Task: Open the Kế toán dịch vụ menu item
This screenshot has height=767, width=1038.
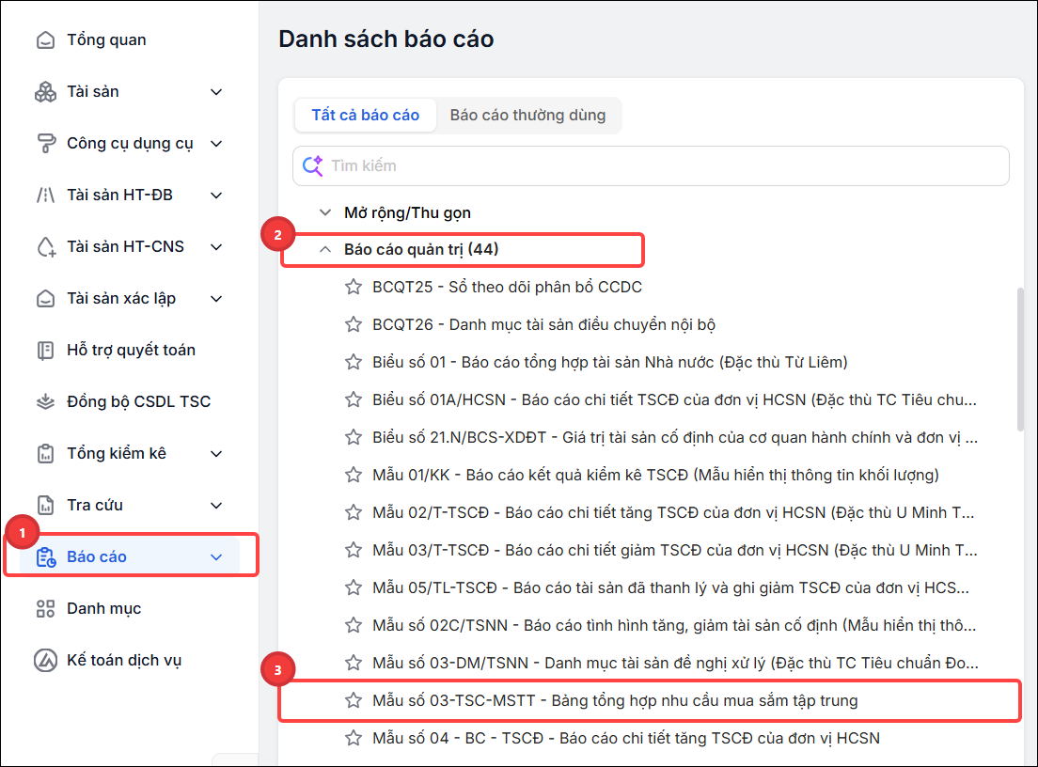Action: pos(124,661)
